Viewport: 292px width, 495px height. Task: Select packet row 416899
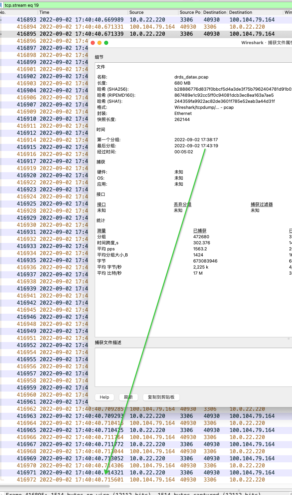click(x=44, y=62)
